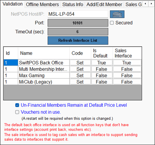This screenshot has width=155, height=145.
Task: Click the Id cell of Max Gaming row
Action: (11, 75)
